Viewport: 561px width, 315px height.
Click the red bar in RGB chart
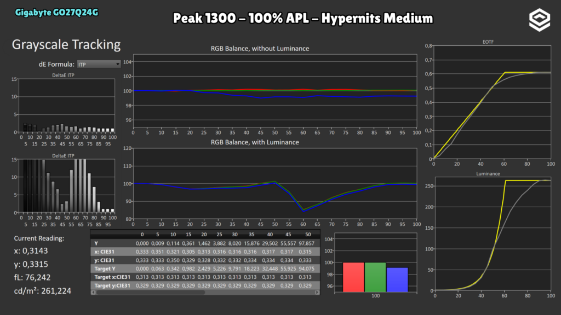(x=353, y=277)
